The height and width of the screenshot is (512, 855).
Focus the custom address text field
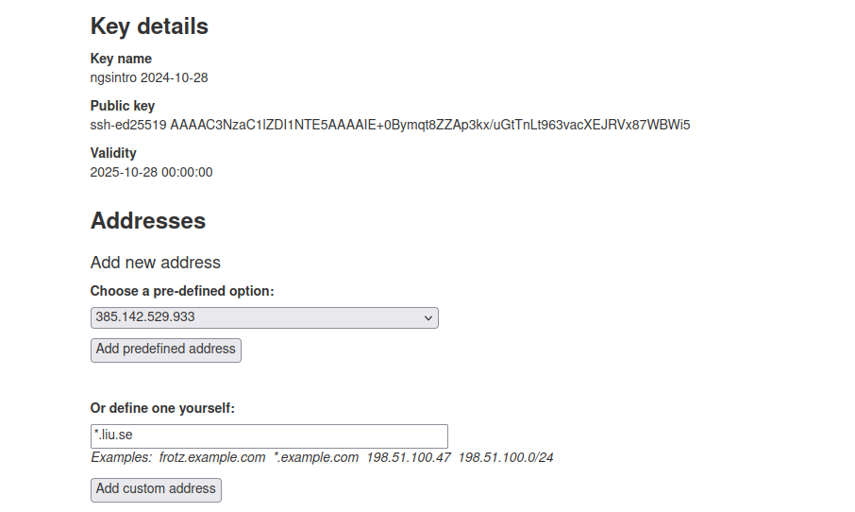(x=269, y=435)
